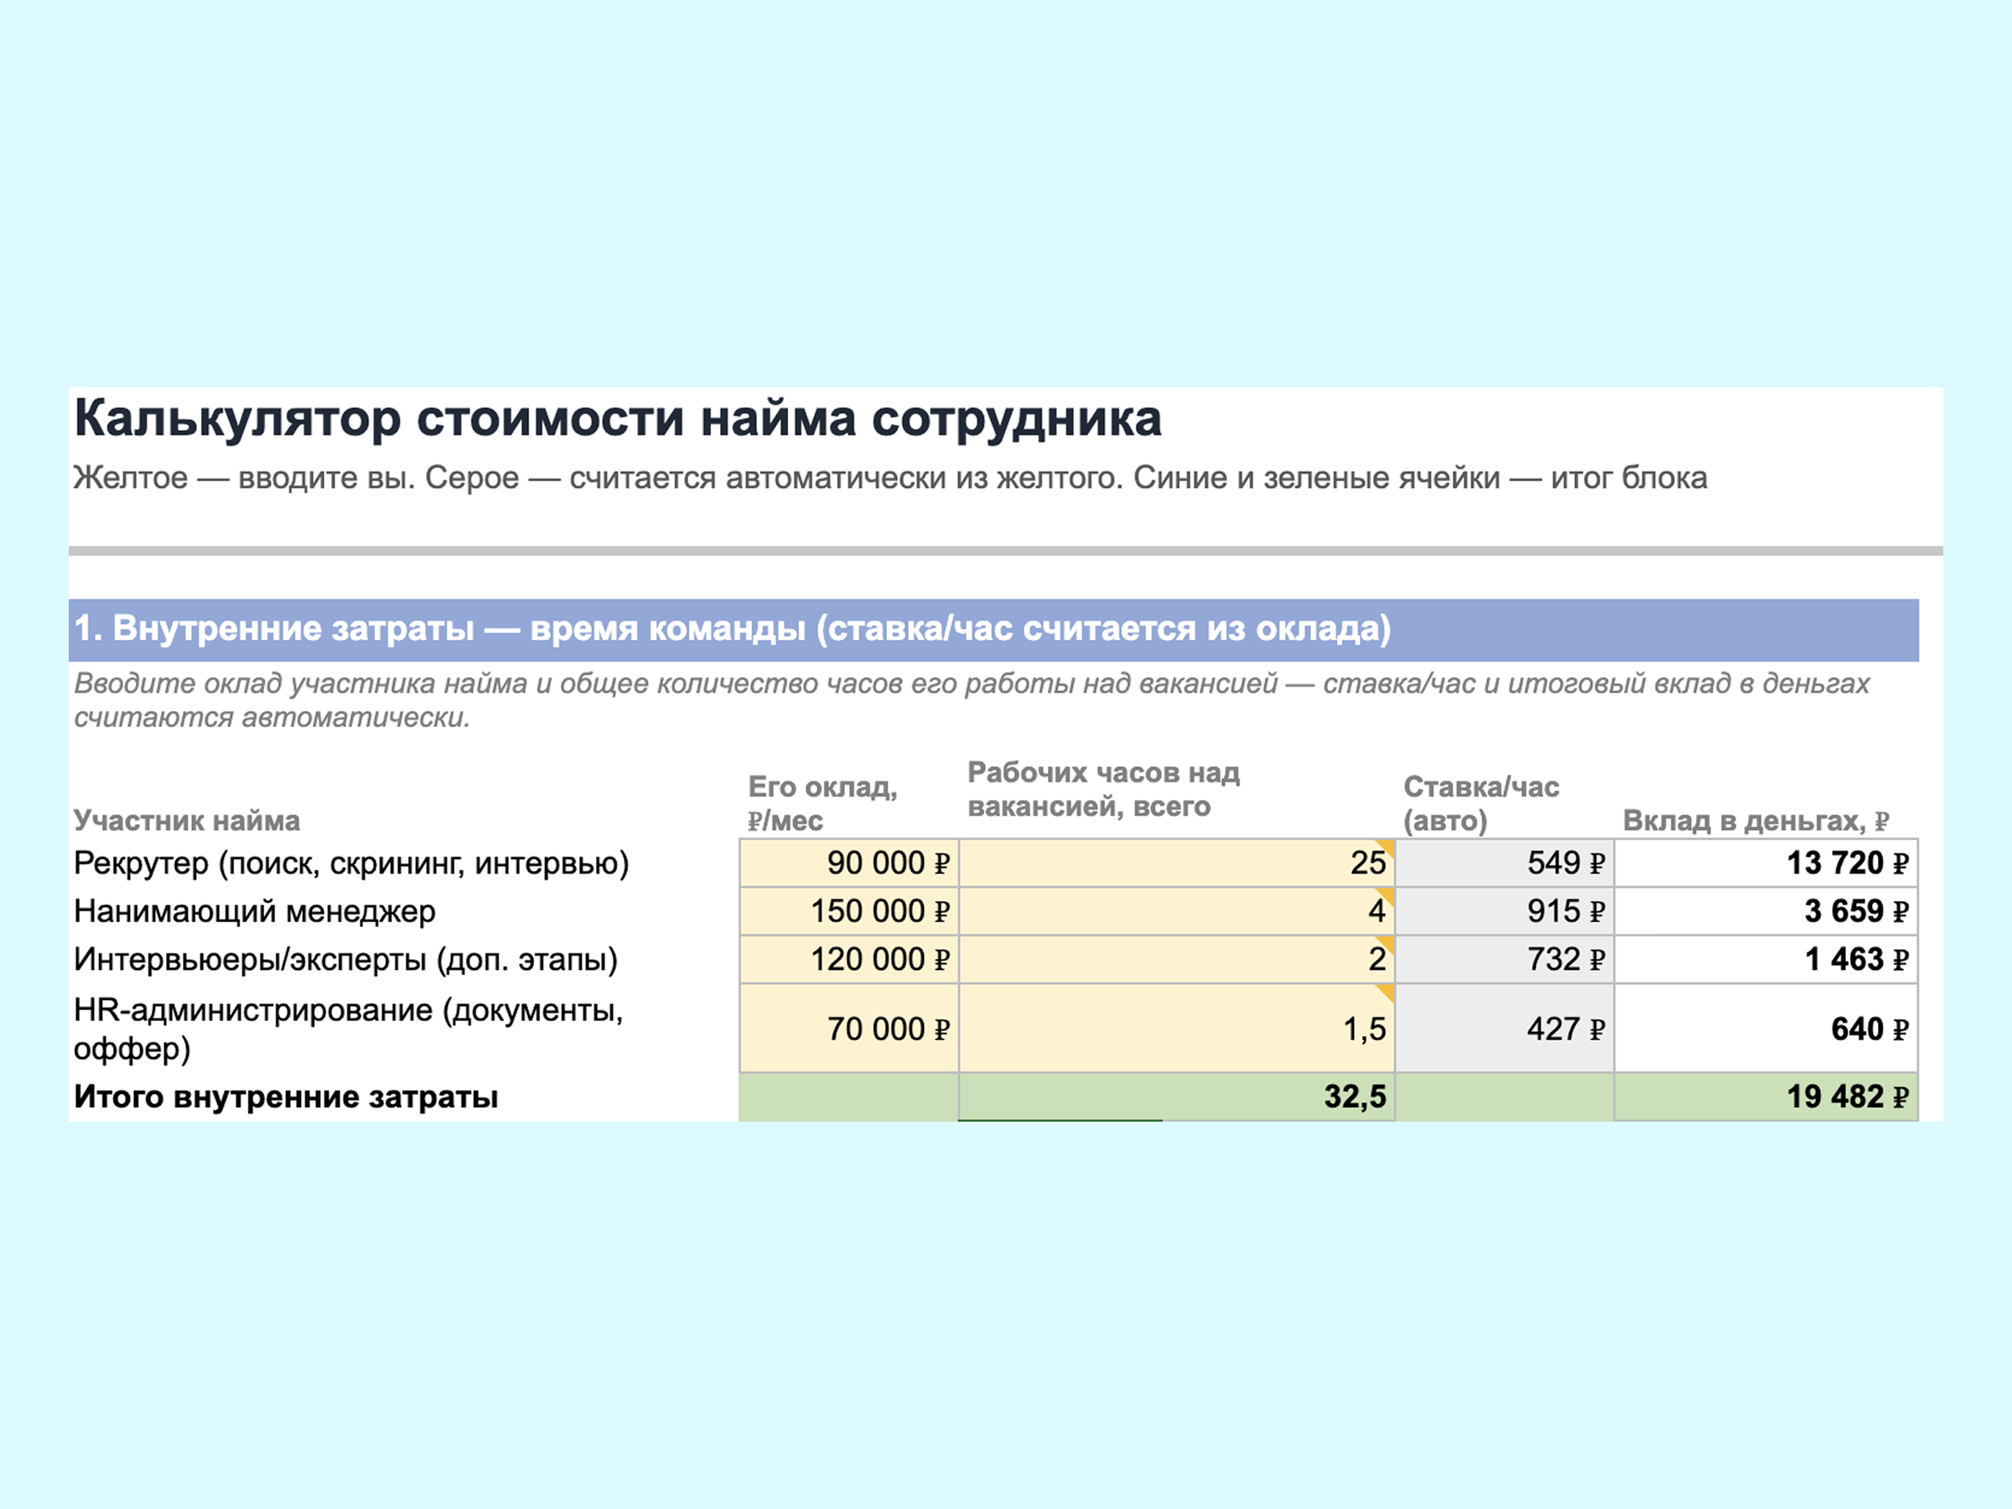2012x1509 pixels.
Task: Select the HR administration salary cell 70 000 ₽
Action: pyautogui.click(x=848, y=1028)
